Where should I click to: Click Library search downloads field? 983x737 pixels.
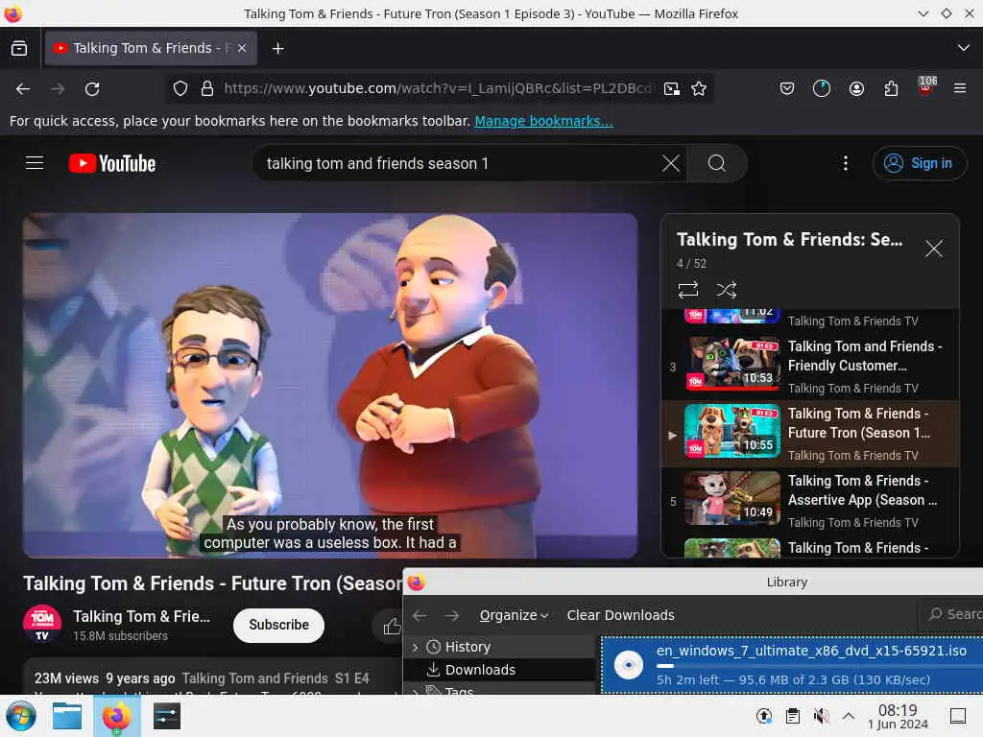(951, 614)
